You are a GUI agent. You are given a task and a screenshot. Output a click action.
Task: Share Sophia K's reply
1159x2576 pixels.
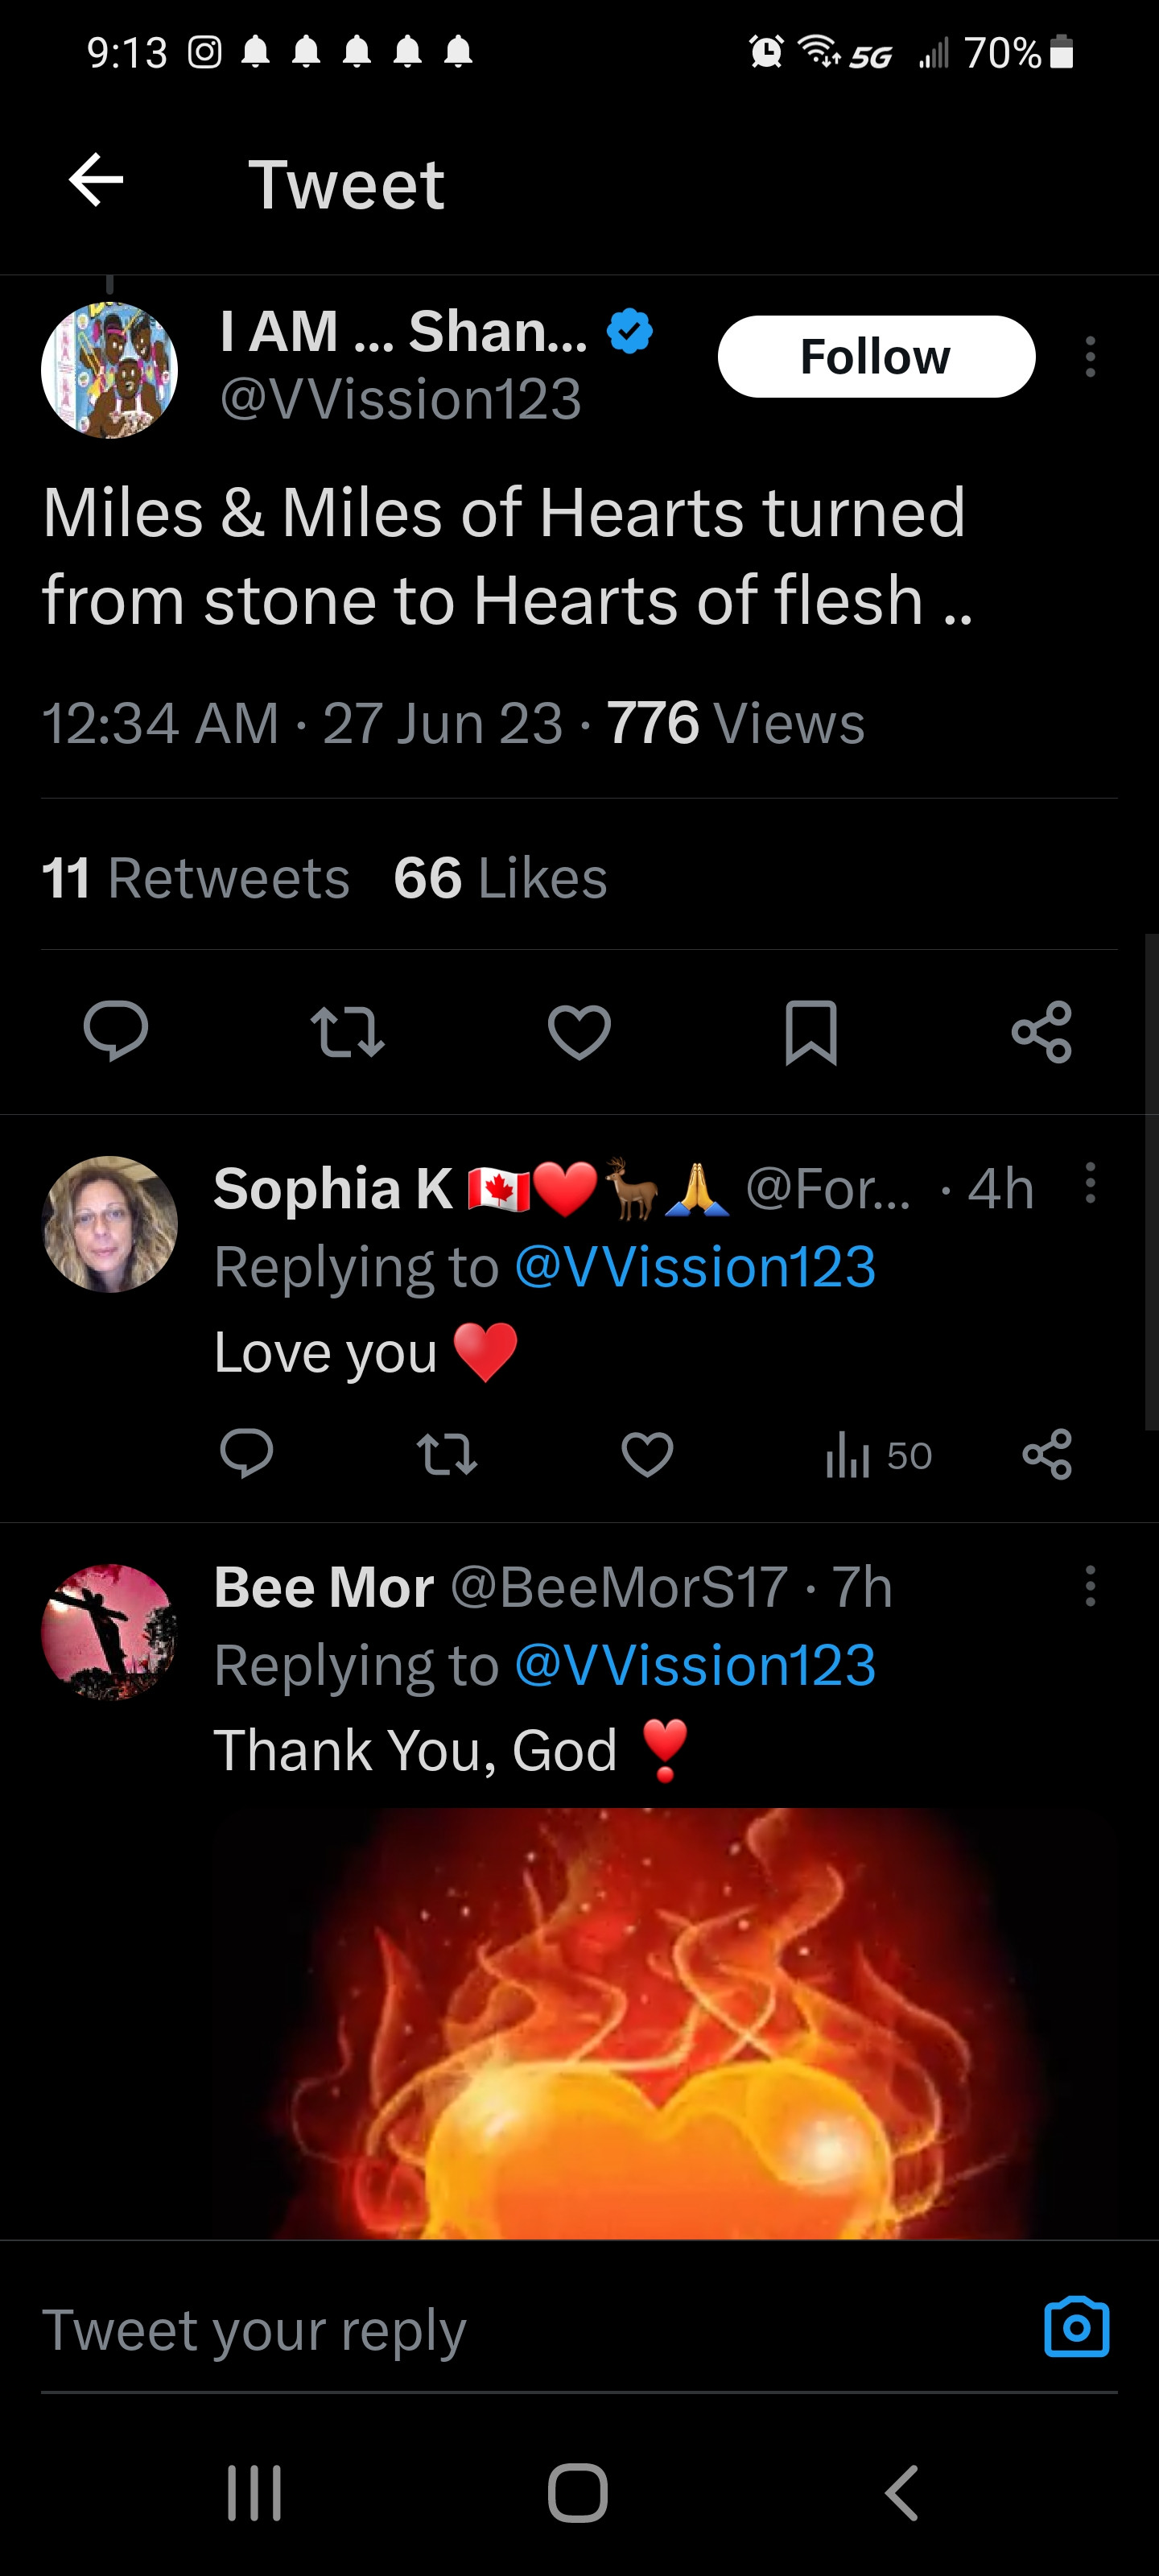(1047, 1454)
